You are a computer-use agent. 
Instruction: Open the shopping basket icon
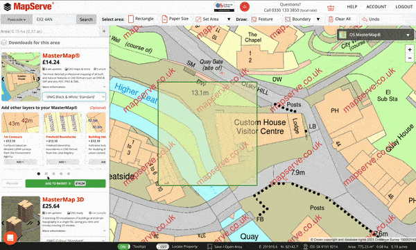click(x=331, y=8)
